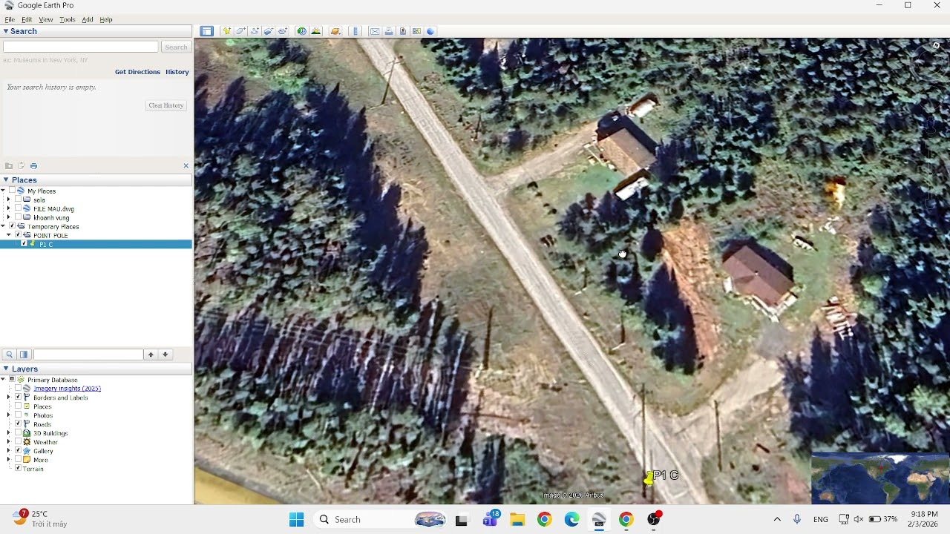Click the blue Earth sign-in globe icon
Screen dimensions: 950x534
(430, 31)
